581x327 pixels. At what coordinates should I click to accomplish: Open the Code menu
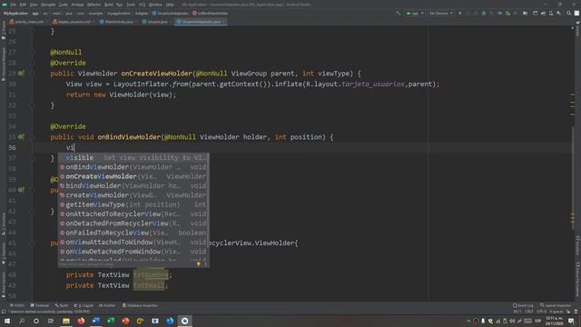[x=64, y=5]
